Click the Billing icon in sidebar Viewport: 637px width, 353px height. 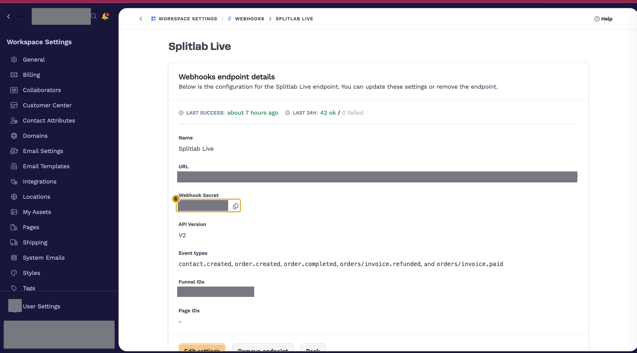[14, 75]
